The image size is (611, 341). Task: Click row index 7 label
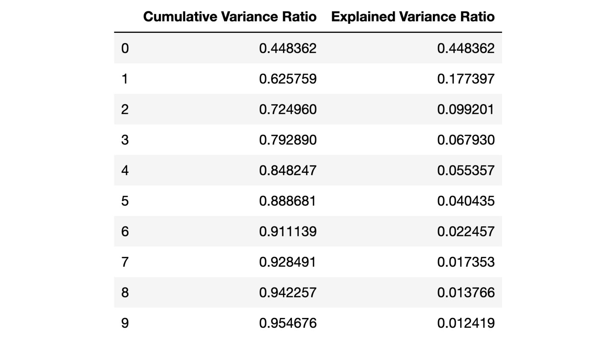pos(124,262)
